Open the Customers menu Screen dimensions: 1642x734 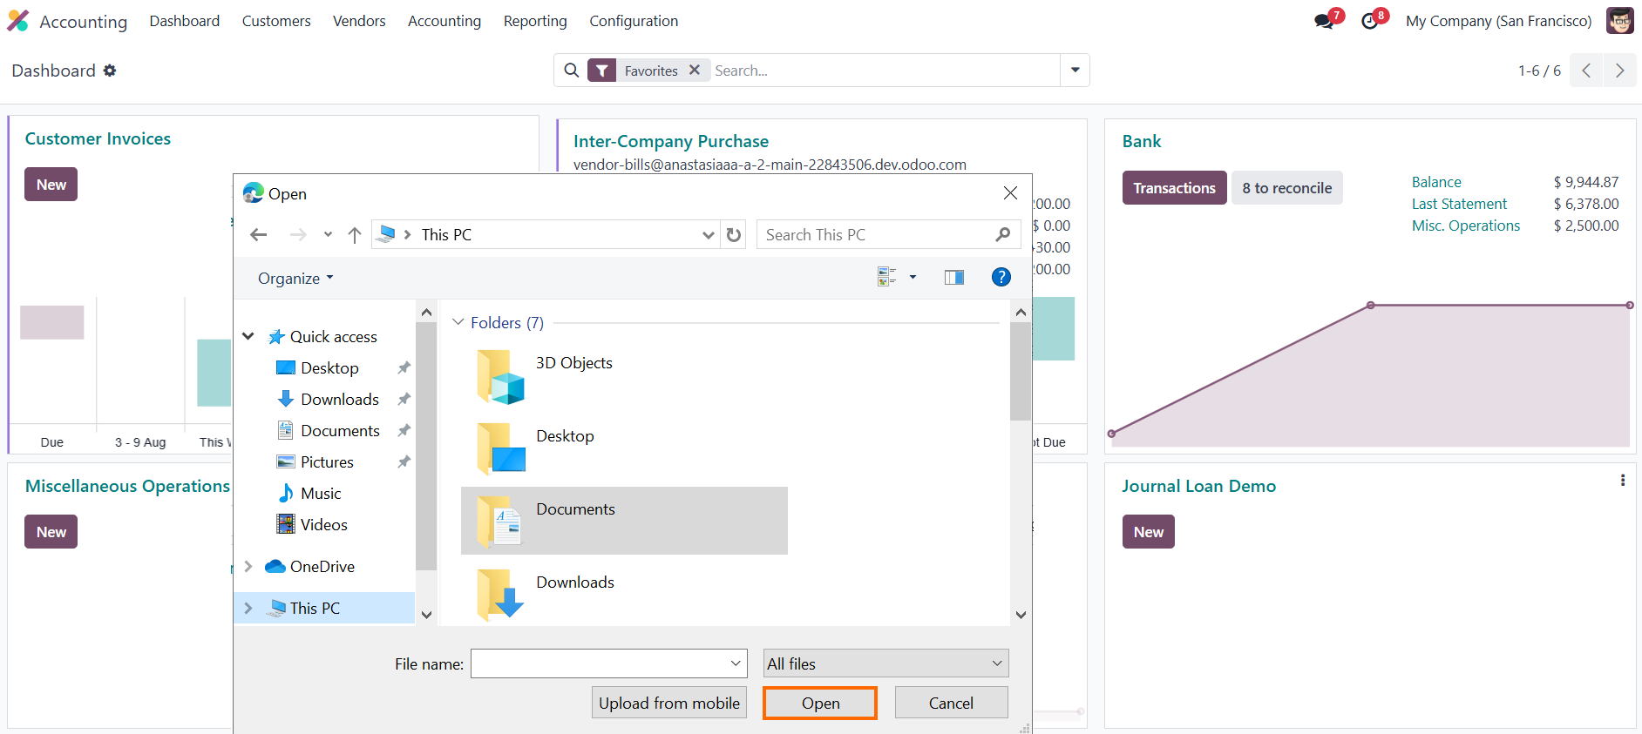coord(276,21)
